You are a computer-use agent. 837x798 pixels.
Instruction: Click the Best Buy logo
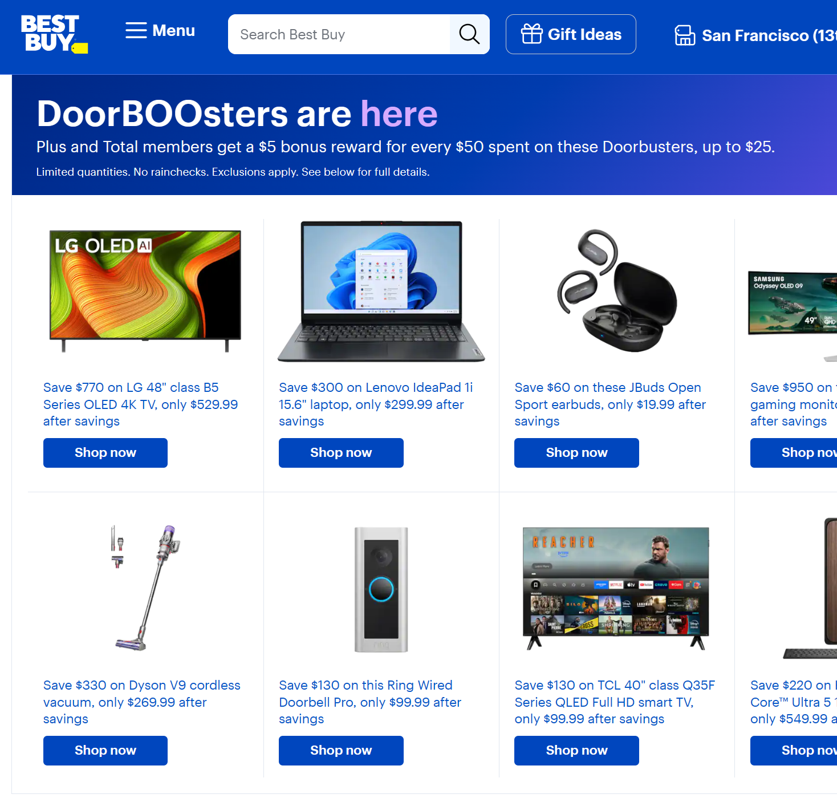click(x=54, y=34)
